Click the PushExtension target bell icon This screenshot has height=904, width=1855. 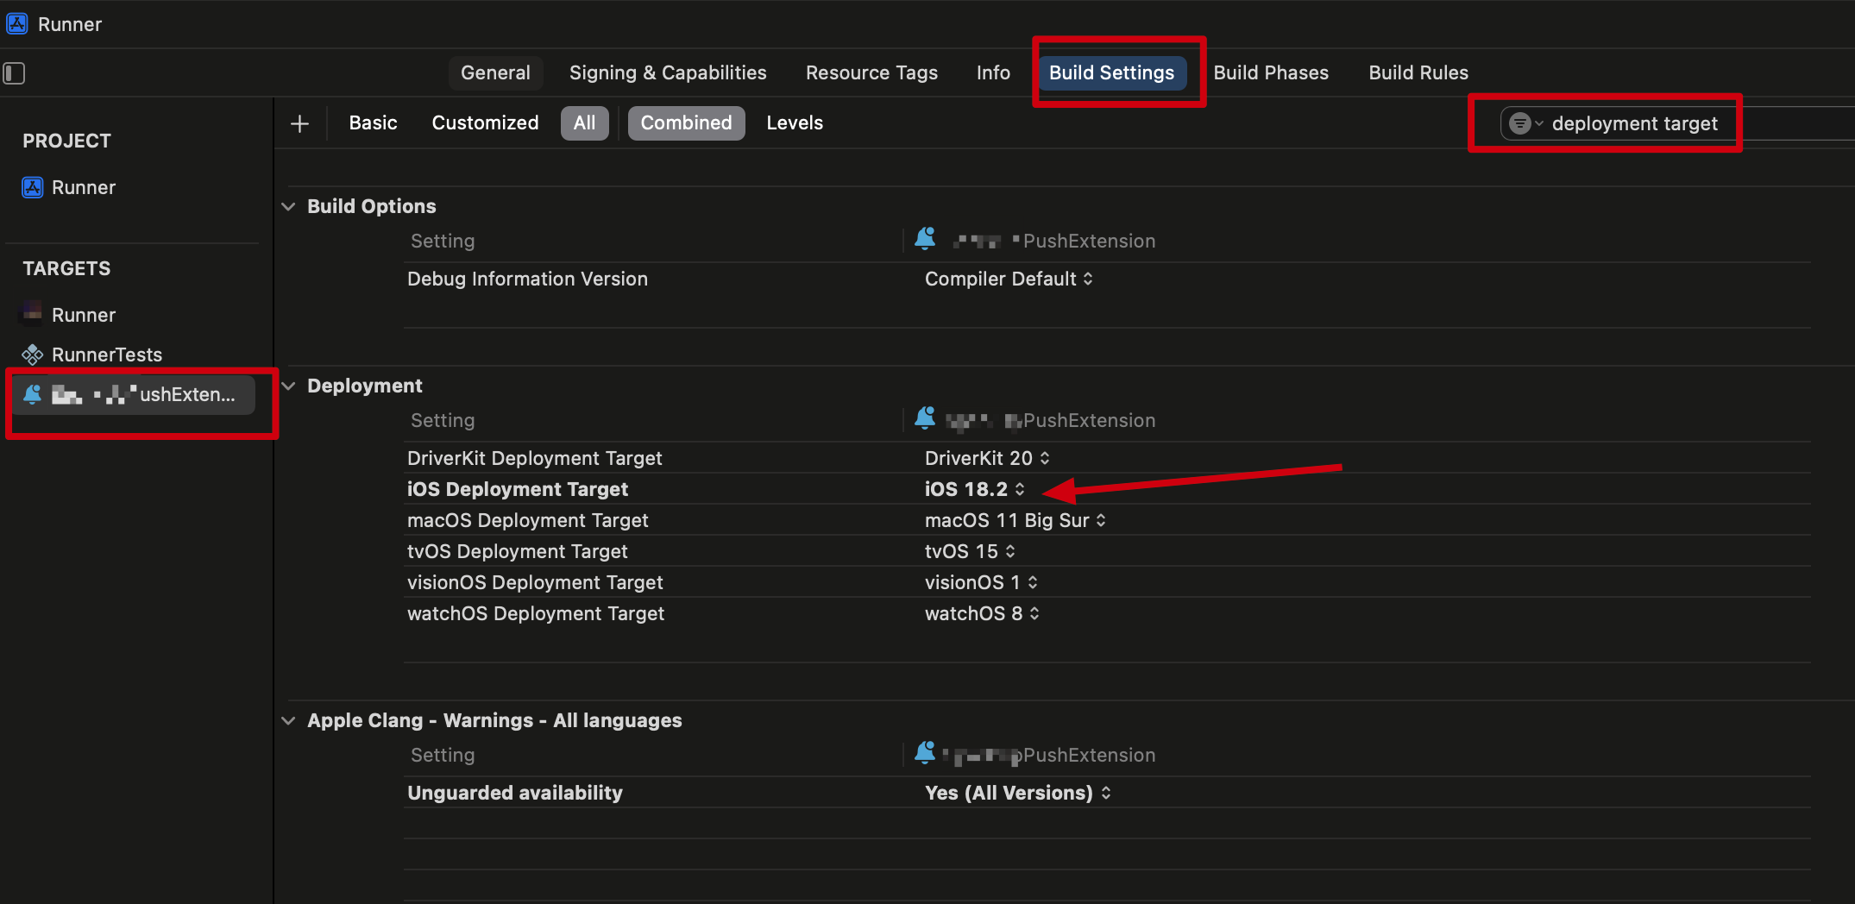click(32, 394)
